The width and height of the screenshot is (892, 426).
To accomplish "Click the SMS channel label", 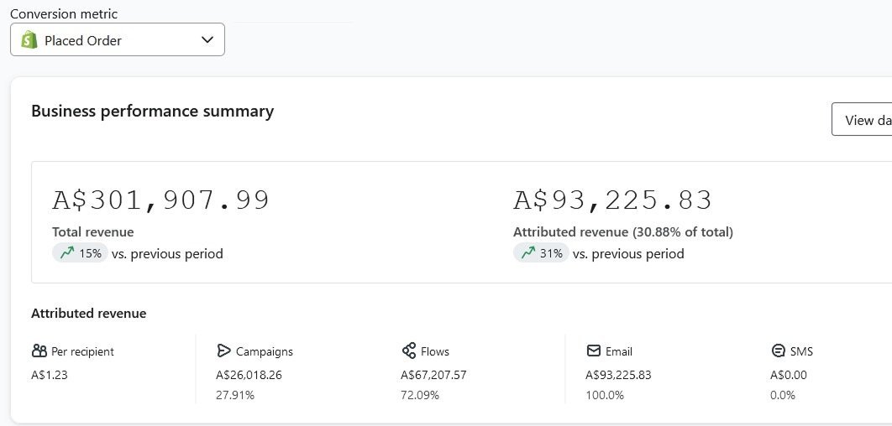I will click(801, 351).
